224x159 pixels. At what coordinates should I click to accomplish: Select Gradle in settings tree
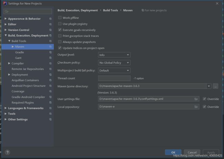[20, 52]
